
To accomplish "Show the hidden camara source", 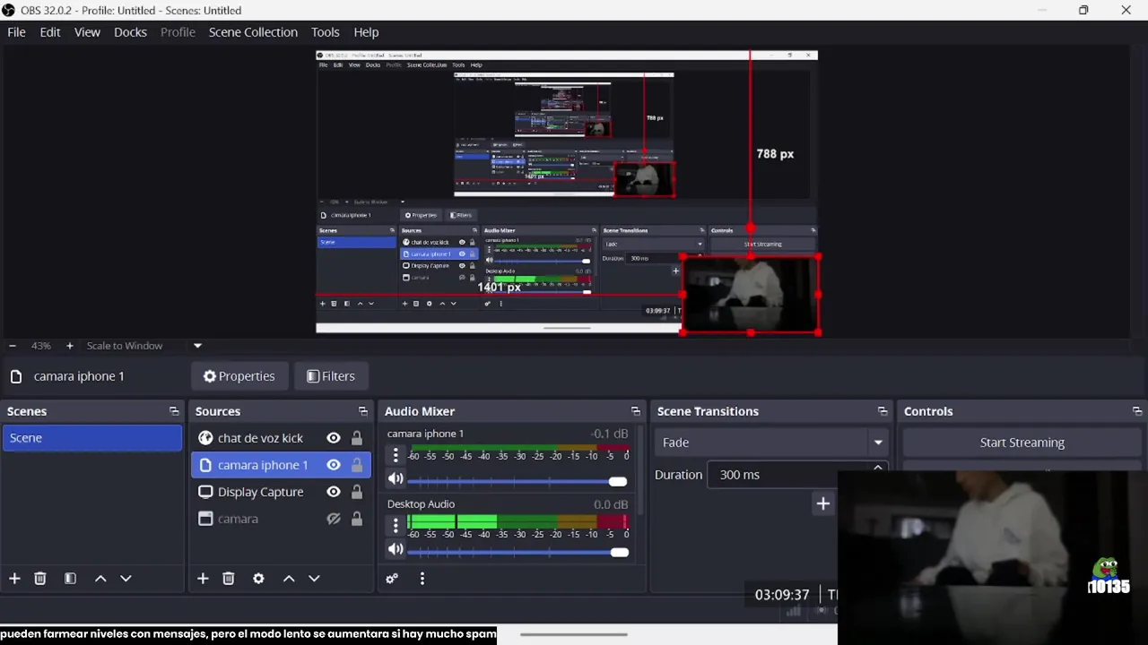I will 334,519.
